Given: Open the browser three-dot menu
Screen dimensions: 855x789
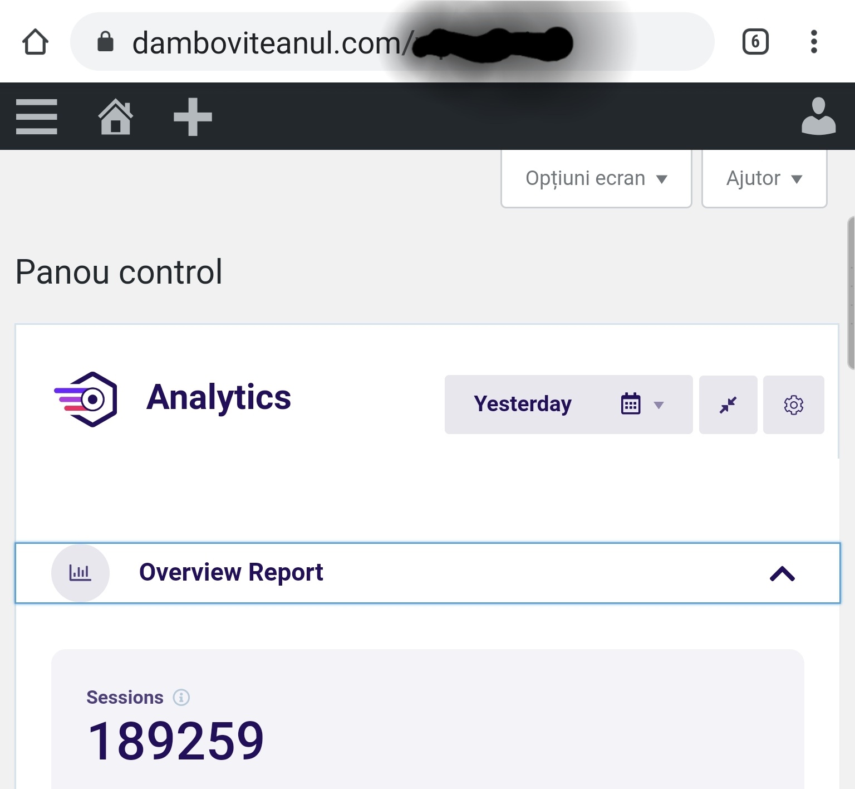Looking at the screenshot, I should (814, 42).
